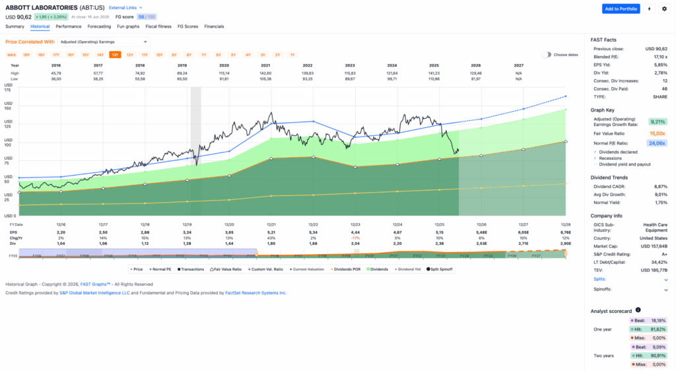Screen dimensions: 676x371
Task: Open S&P Global Market Intelligence LLC link
Action: [x=94, y=293]
